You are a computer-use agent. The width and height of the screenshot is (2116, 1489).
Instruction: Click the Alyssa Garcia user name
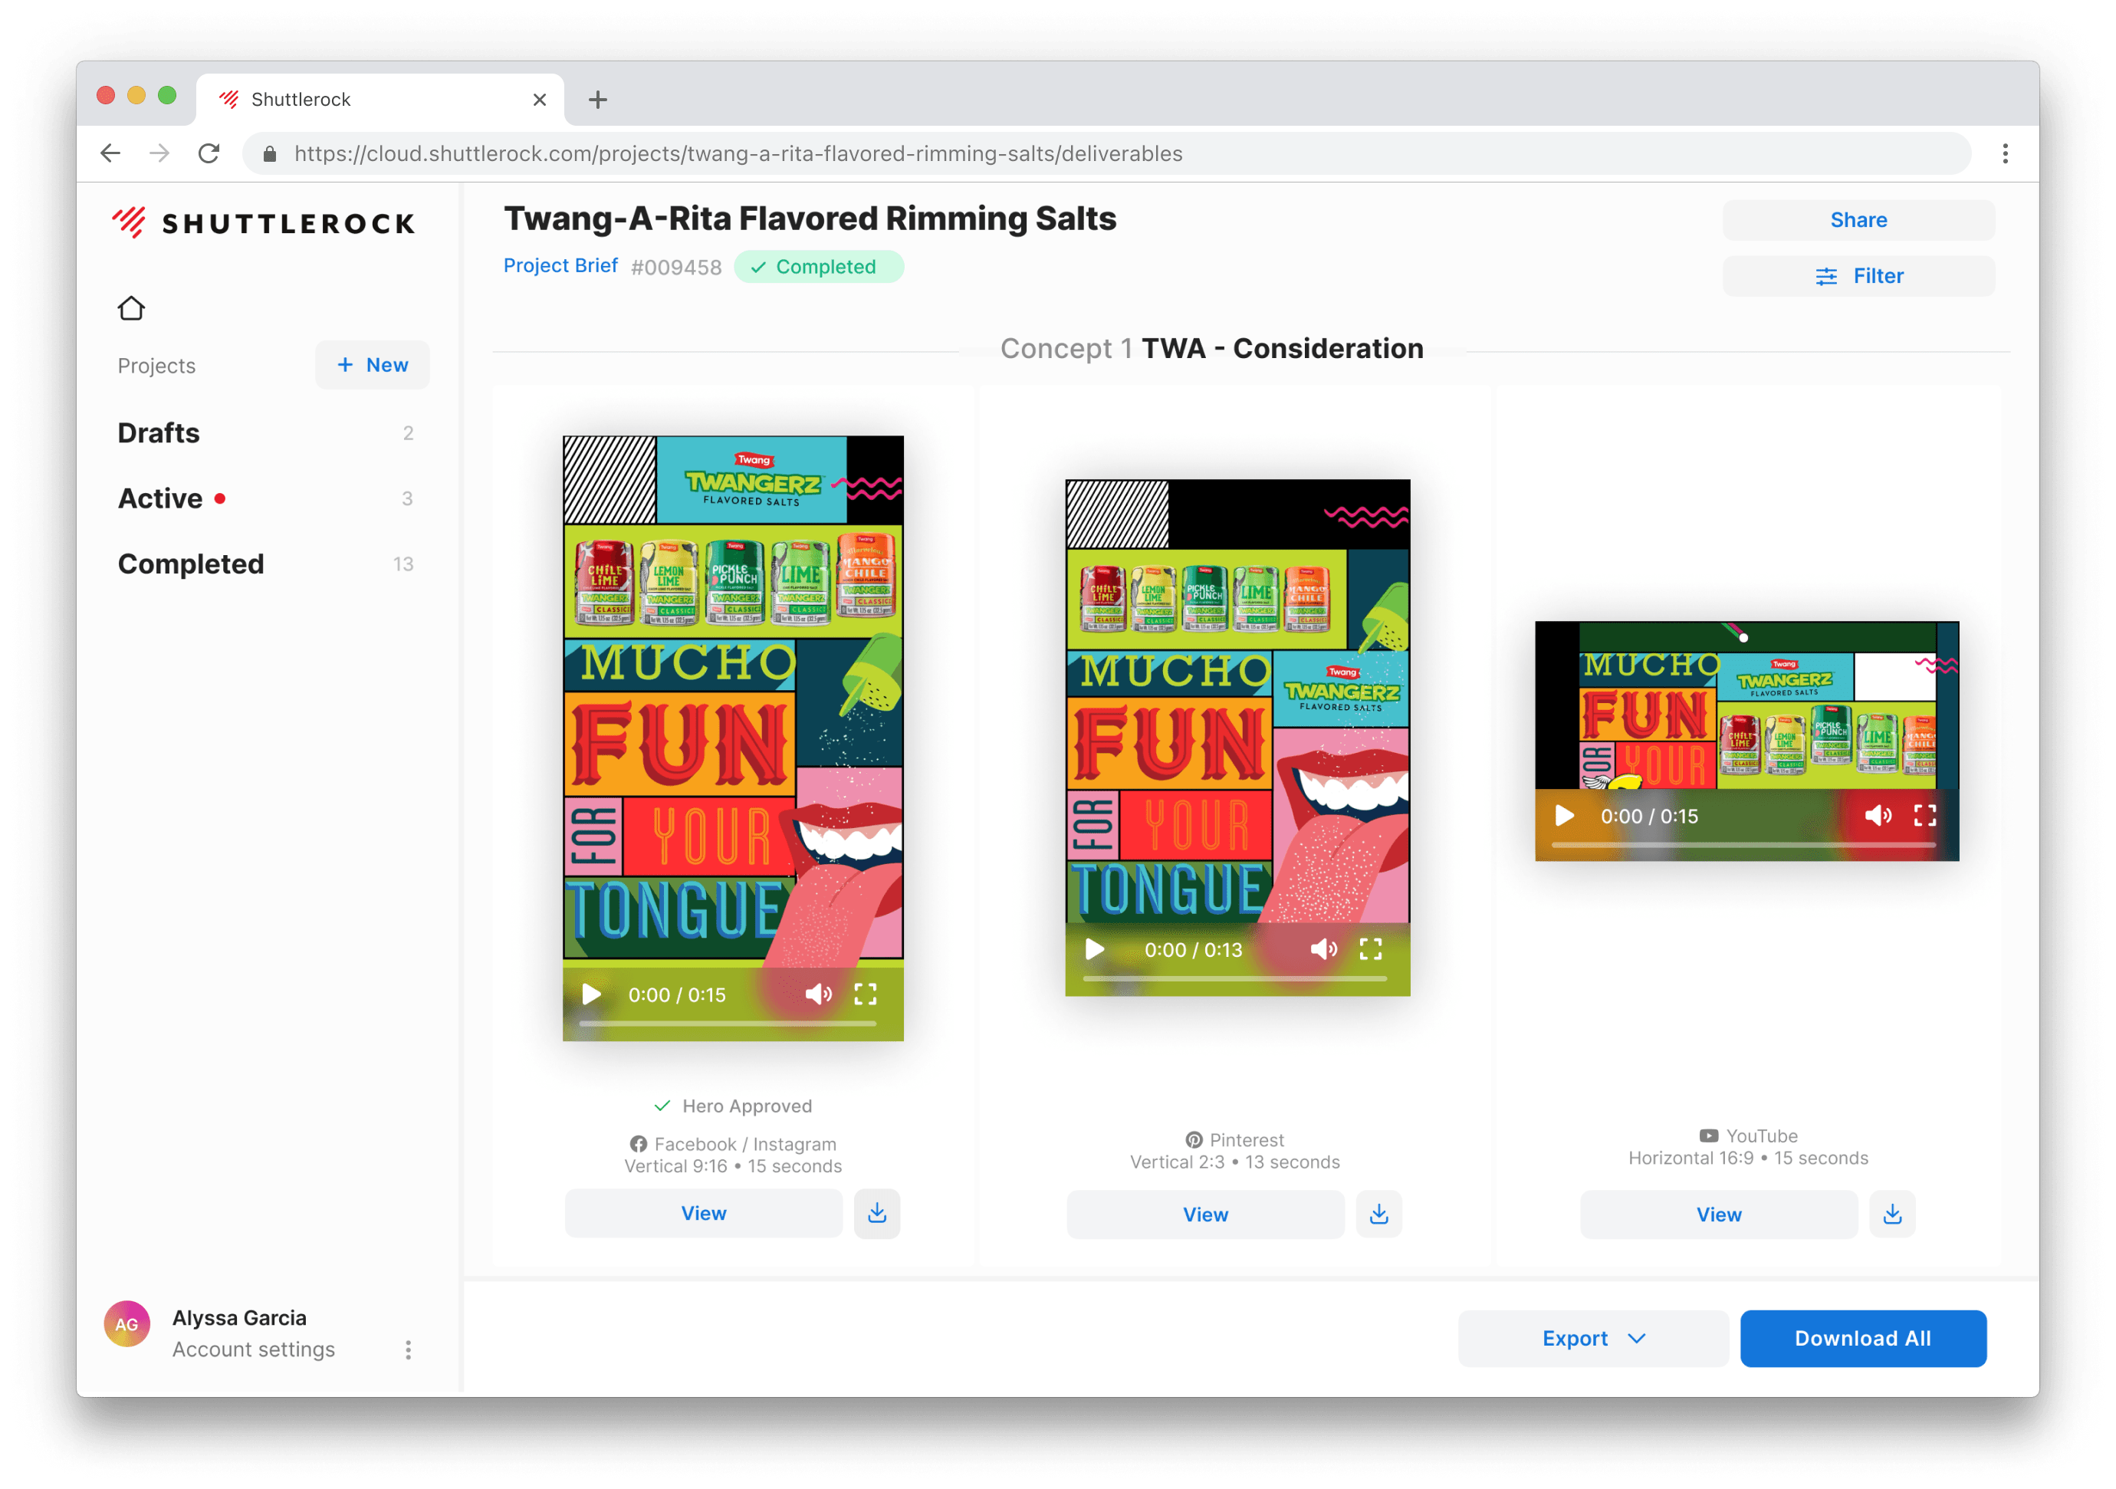(x=240, y=1317)
